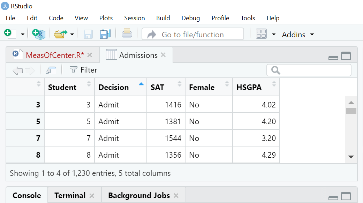Expand the open recent files dropdown arrow
The image size is (363, 203).
click(x=72, y=34)
